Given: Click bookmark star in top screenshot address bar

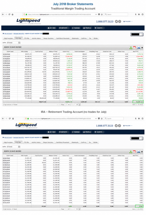Looking at the screenshot, I should click(102, 14).
